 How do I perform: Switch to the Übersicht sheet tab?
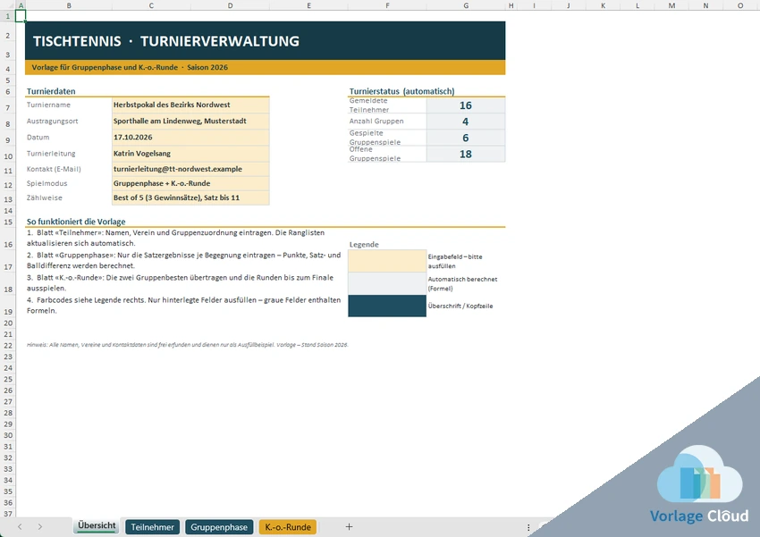pyautogui.click(x=97, y=526)
